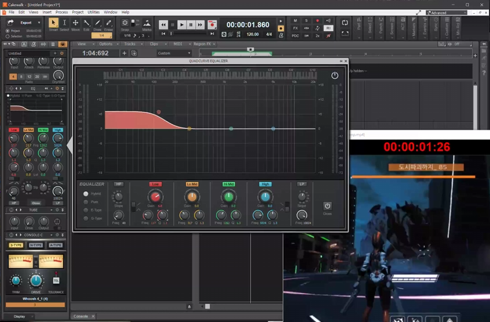Go to project start
This screenshot has height=322, width=490.
tap(163, 34)
